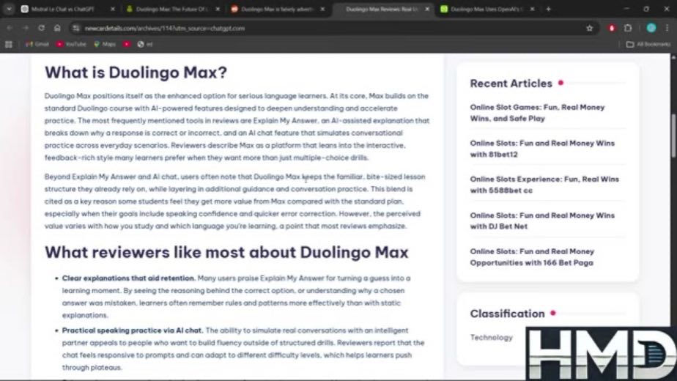Close the Duolingo Max Uses OpenAI's tab

(533, 9)
